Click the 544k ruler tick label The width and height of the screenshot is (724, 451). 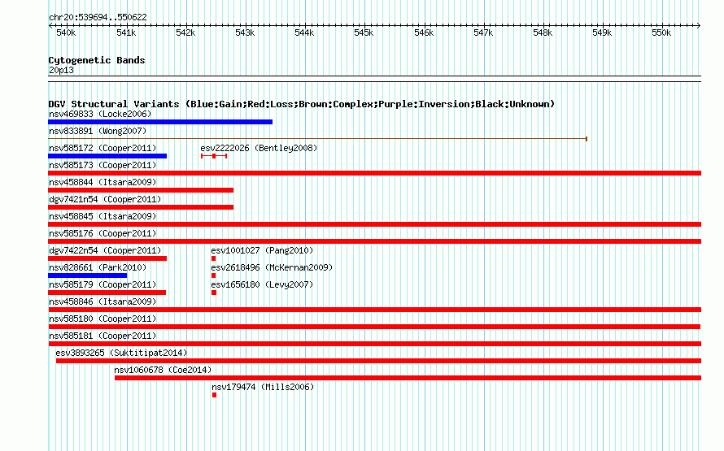pyautogui.click(x=305, y=33)
